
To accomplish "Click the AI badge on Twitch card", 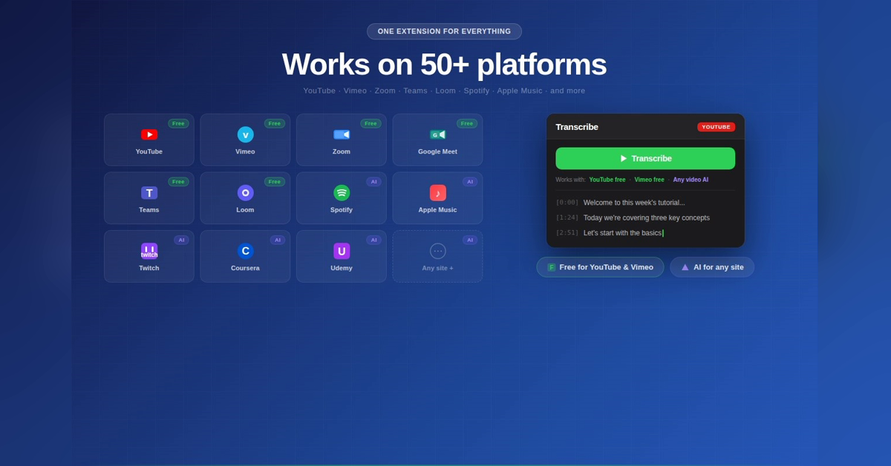I will (181, 240).
